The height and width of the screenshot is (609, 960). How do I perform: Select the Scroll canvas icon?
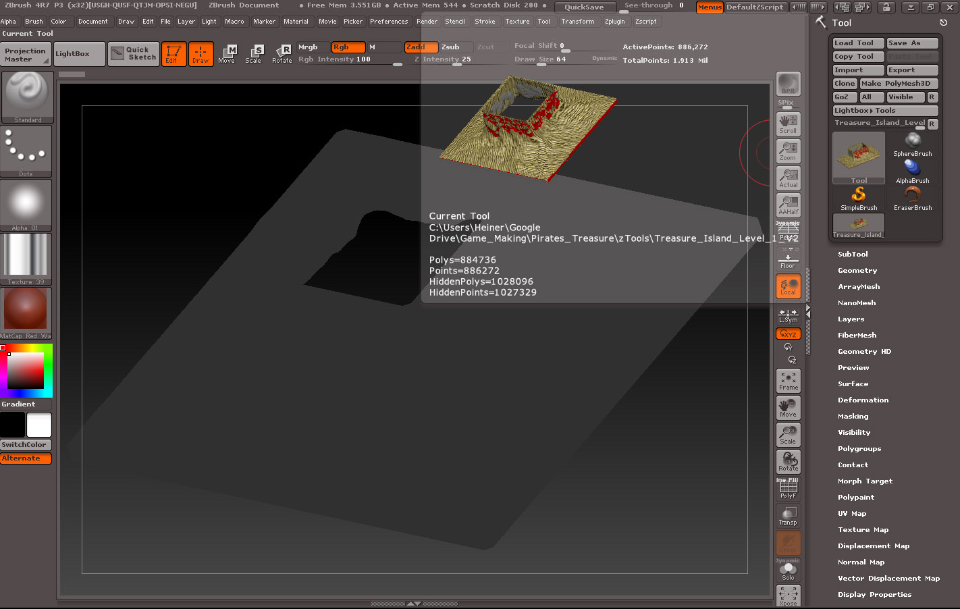point(788,122)
